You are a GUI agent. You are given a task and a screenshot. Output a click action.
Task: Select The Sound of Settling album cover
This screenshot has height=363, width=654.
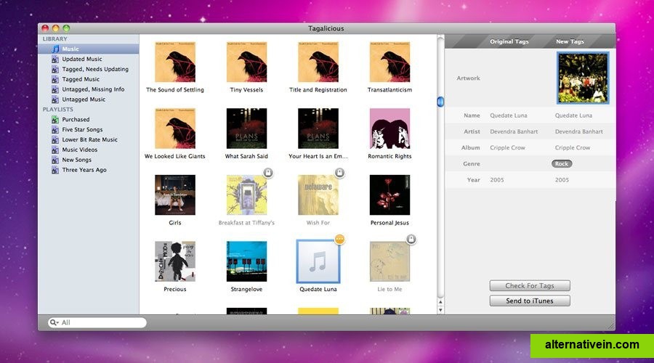175,62
